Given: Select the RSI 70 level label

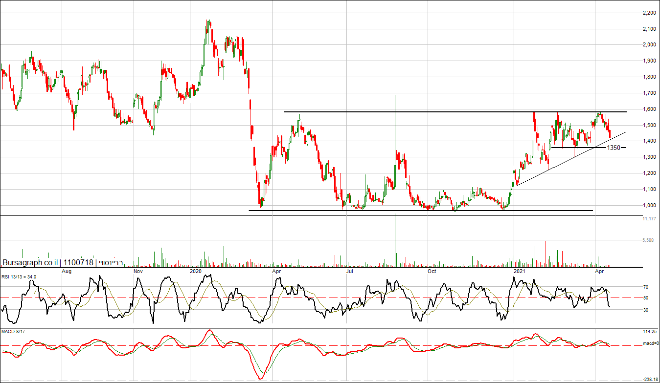Looking at the screenshot, I should click(646, 287).
